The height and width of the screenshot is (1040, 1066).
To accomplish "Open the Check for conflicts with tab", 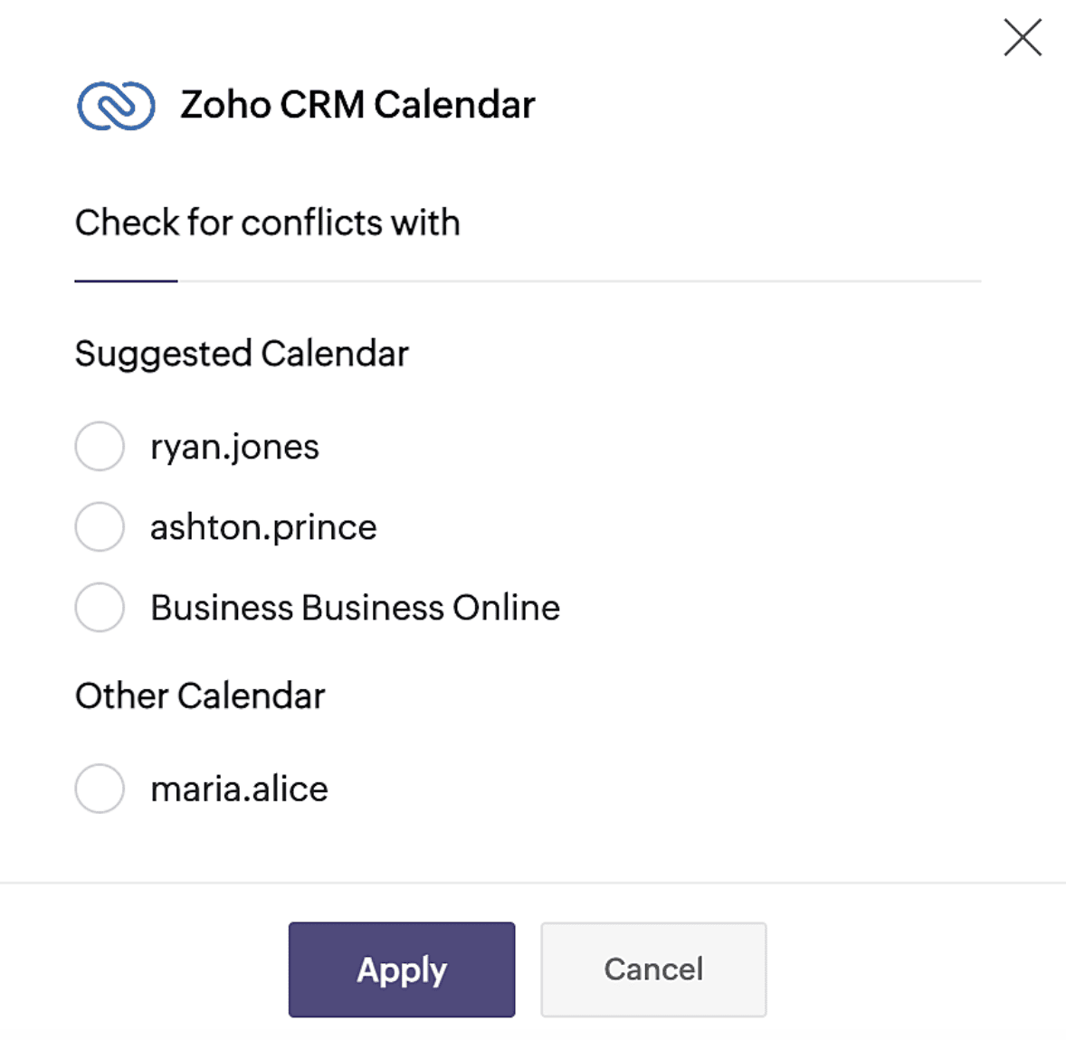I will [x=267, y=222].
